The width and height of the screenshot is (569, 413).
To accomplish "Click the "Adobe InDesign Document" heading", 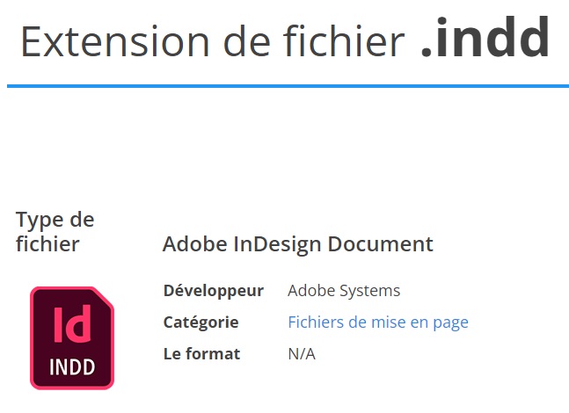I will click(298, 244).
